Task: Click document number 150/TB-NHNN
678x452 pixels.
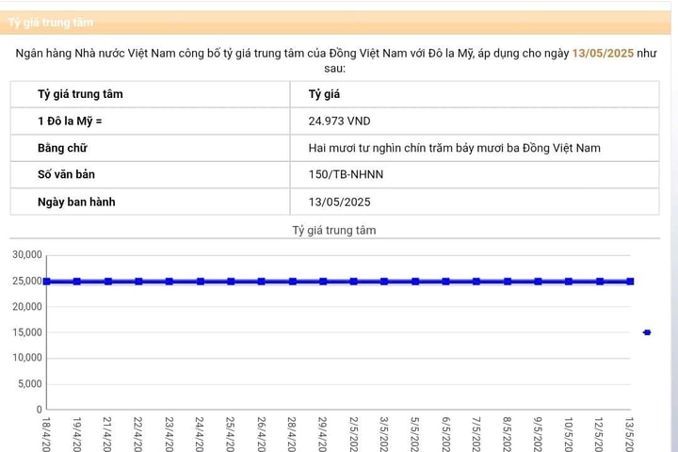Action: 346,175
